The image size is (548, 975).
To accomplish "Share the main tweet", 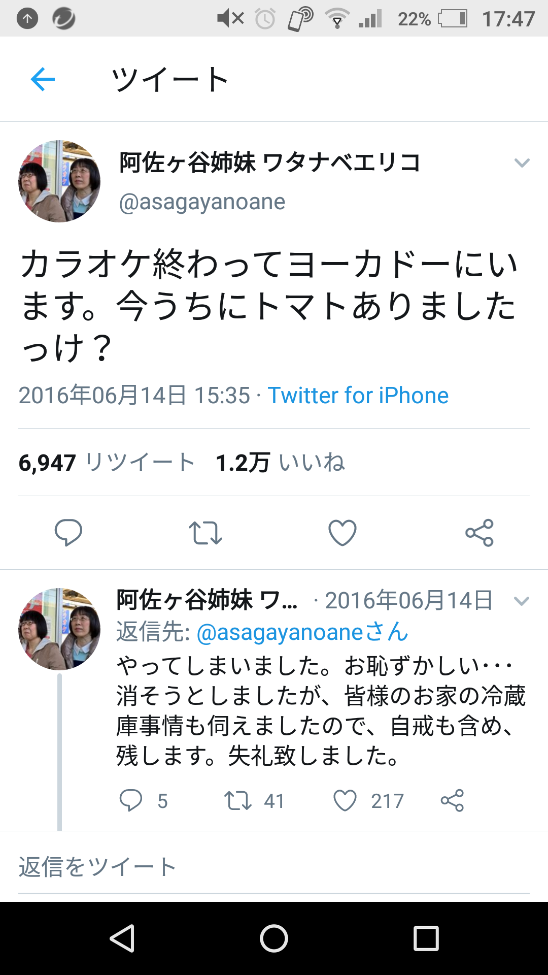I will 479,533.
